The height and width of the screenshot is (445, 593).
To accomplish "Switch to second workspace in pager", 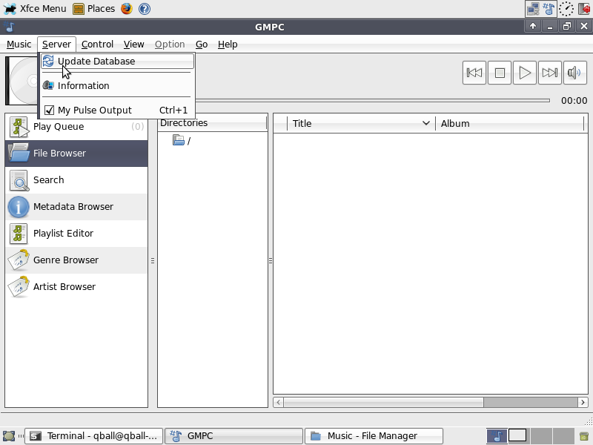I will point(517,436).
